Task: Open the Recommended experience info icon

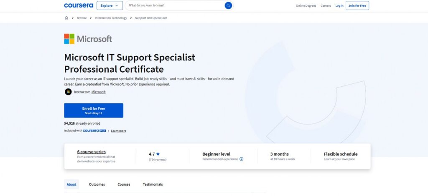Action: click(242, 159)
